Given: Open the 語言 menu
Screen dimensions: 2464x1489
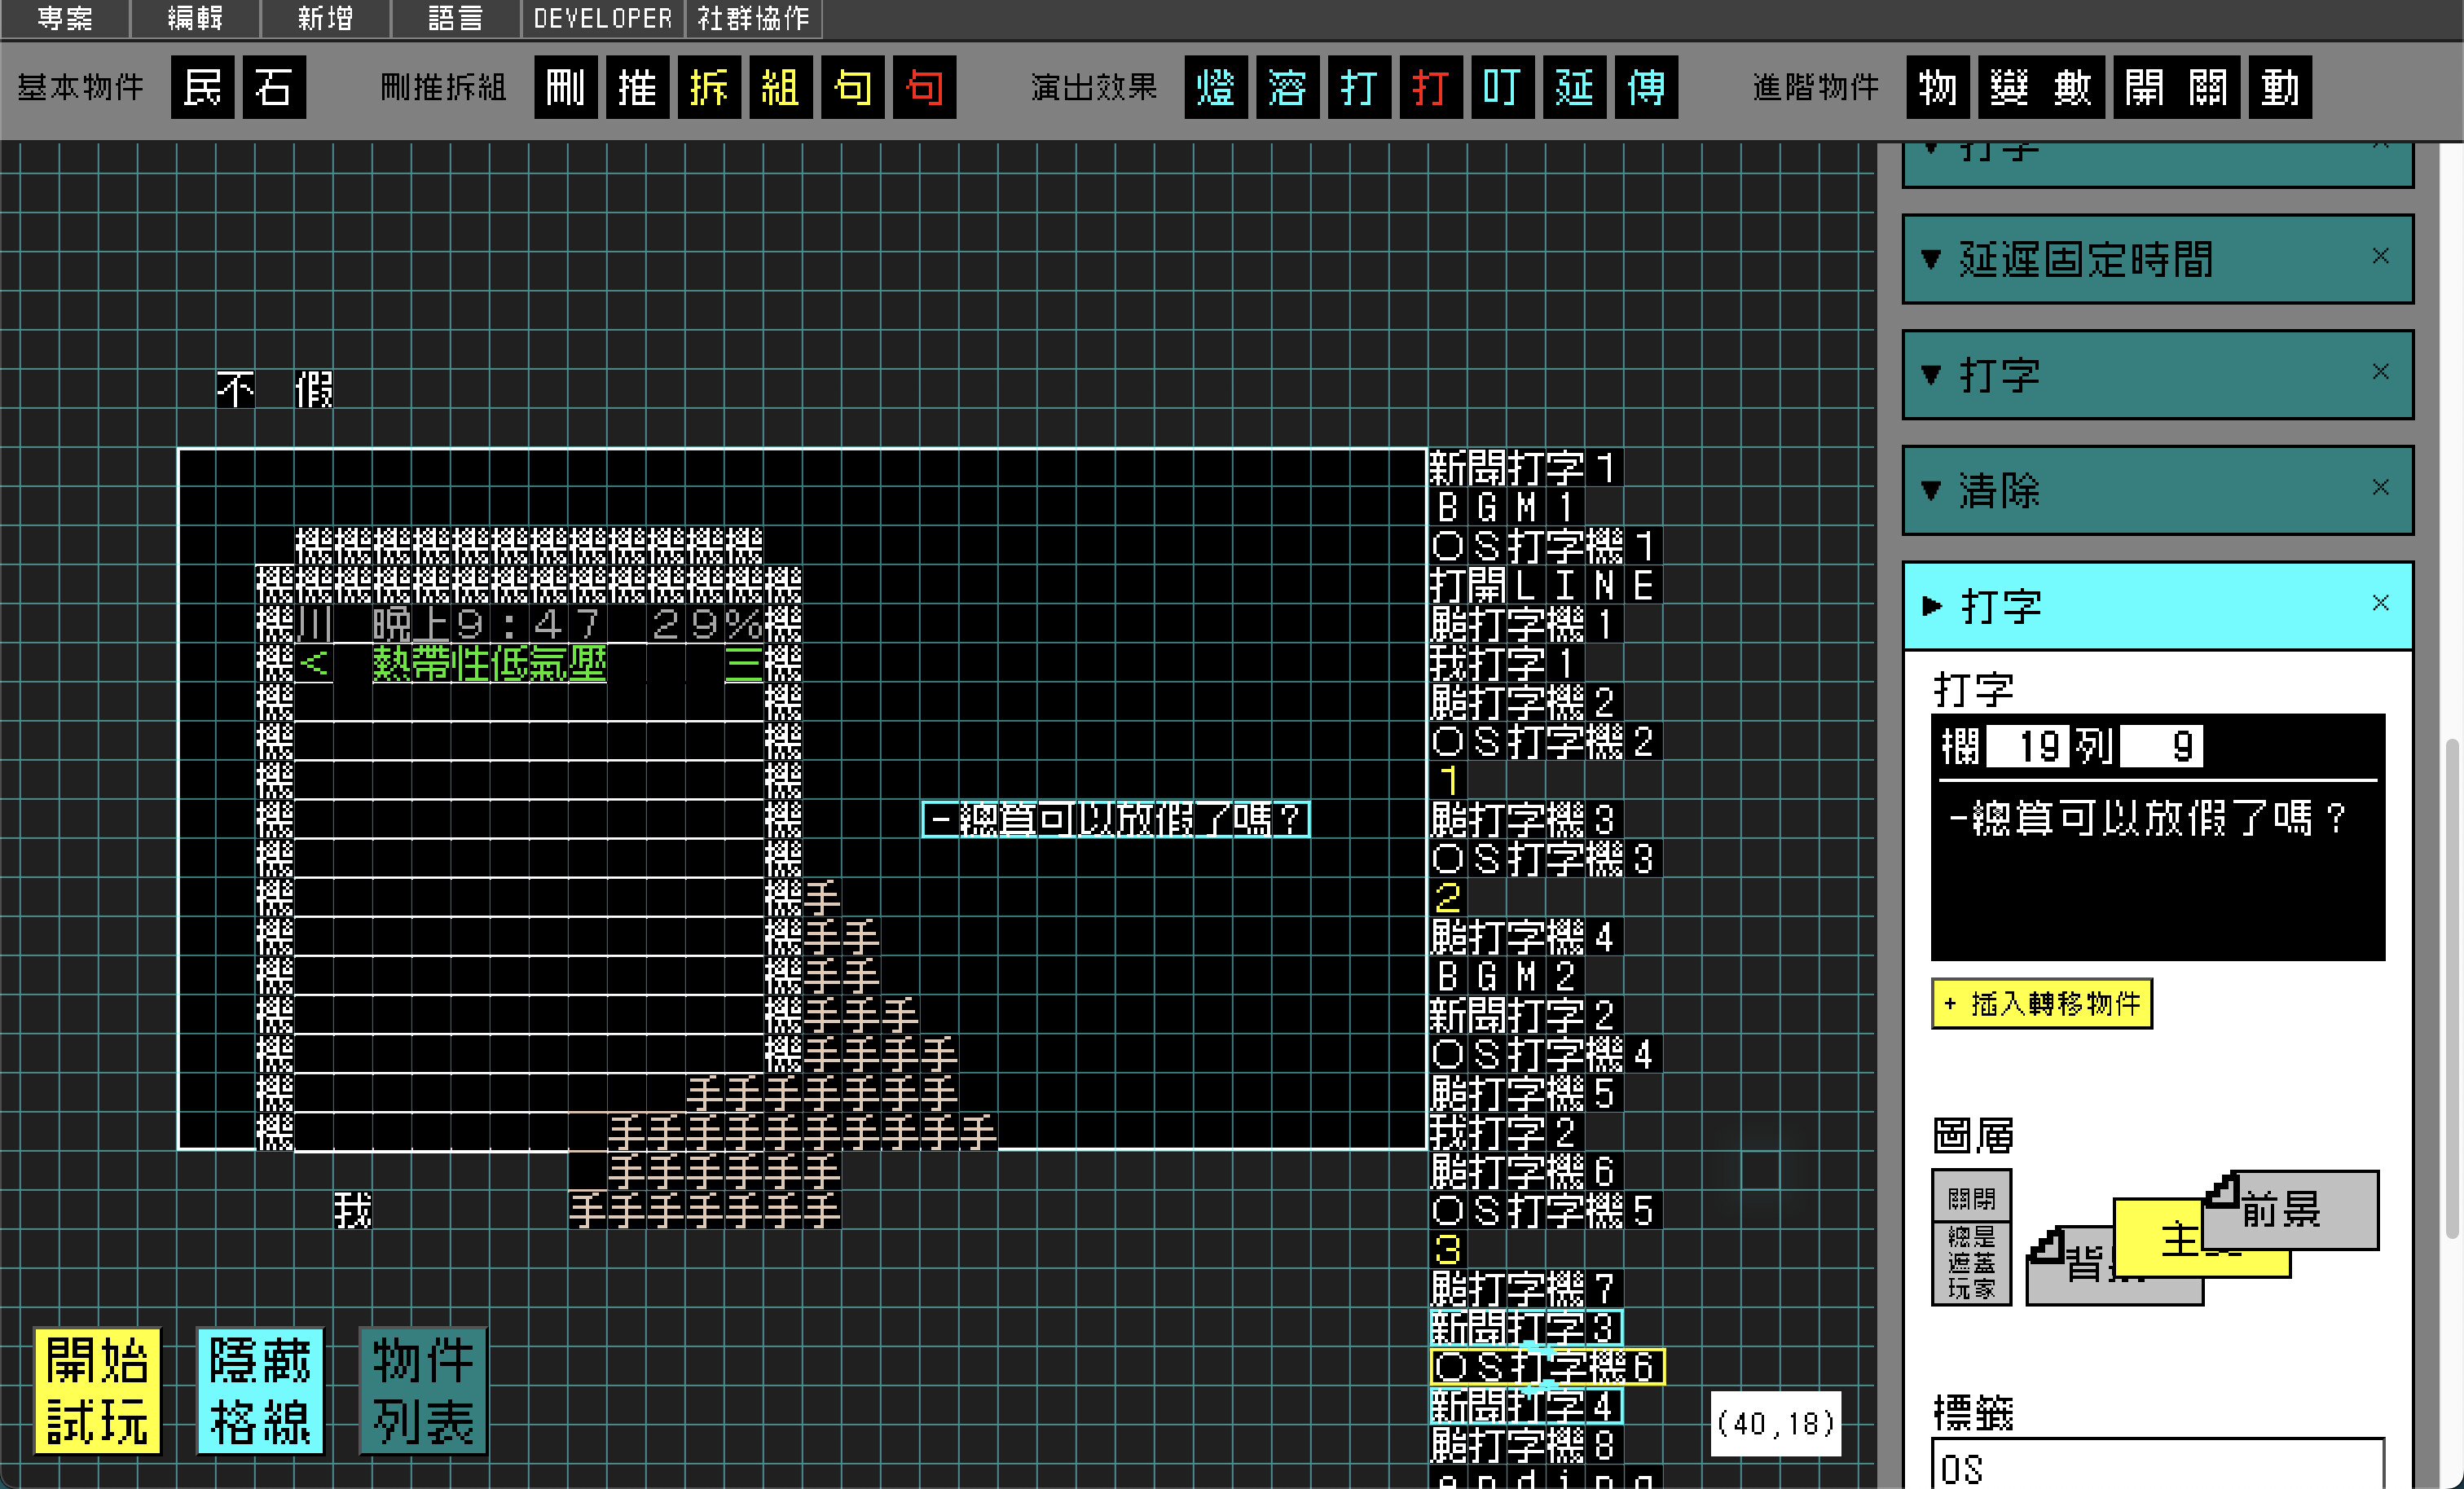Looking at the screenshot, I should [x=454, y=18].
